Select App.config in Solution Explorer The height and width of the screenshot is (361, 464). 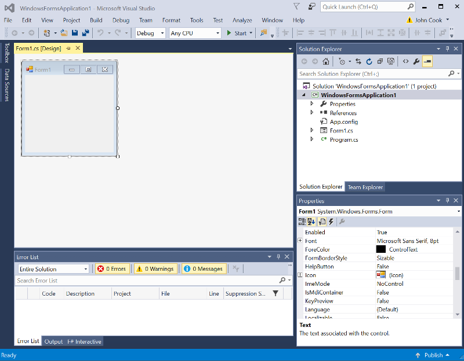344,121
